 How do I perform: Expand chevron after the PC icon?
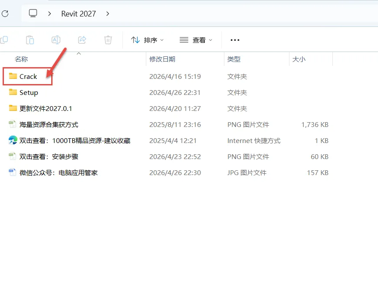[49, 14]
